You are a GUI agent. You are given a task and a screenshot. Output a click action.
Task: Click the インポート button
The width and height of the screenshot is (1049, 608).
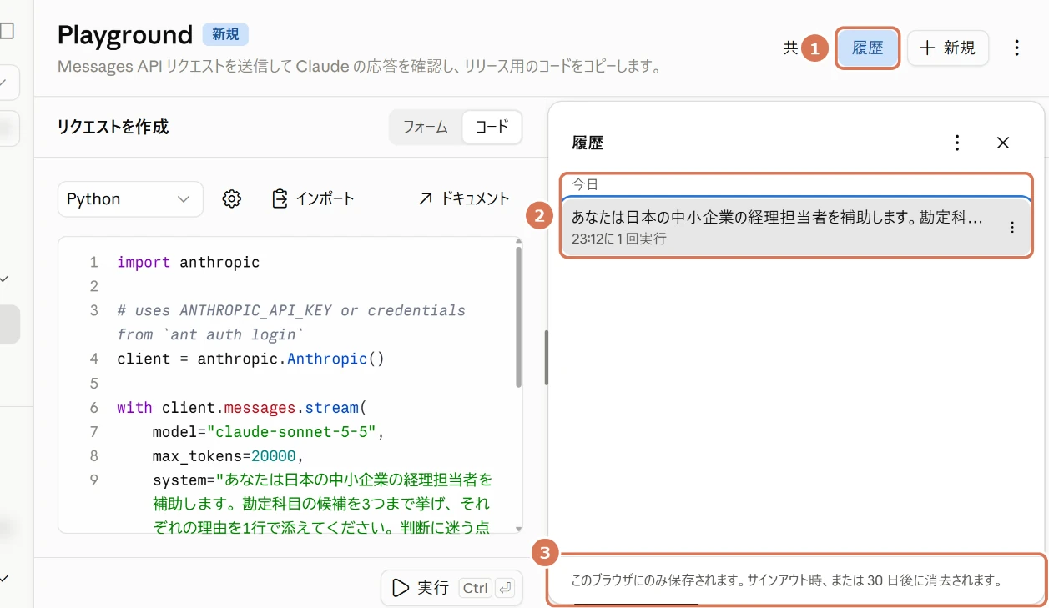pos(313,198)
